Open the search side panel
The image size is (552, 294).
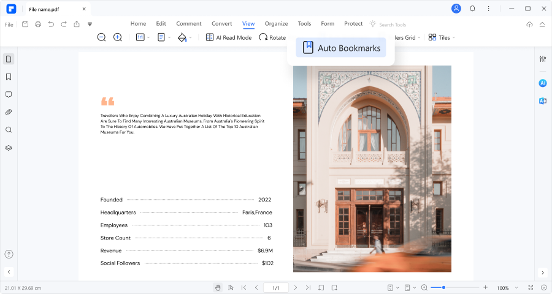click(x=9, y=130)
